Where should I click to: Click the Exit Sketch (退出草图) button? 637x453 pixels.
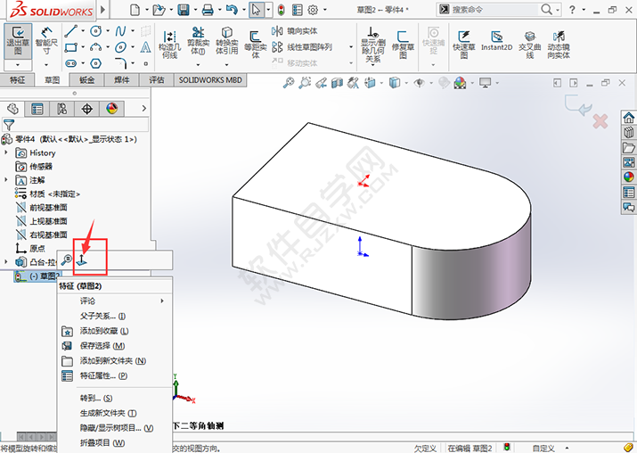[18, 41]
